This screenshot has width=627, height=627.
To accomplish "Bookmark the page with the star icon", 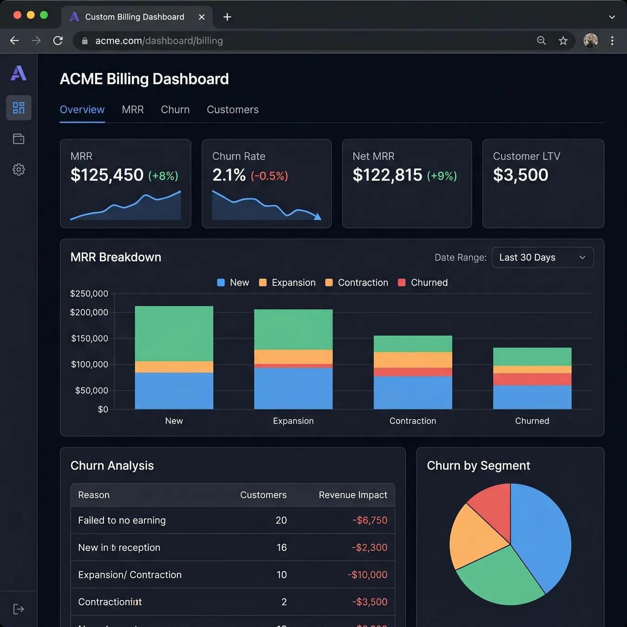I will [563, 41].
